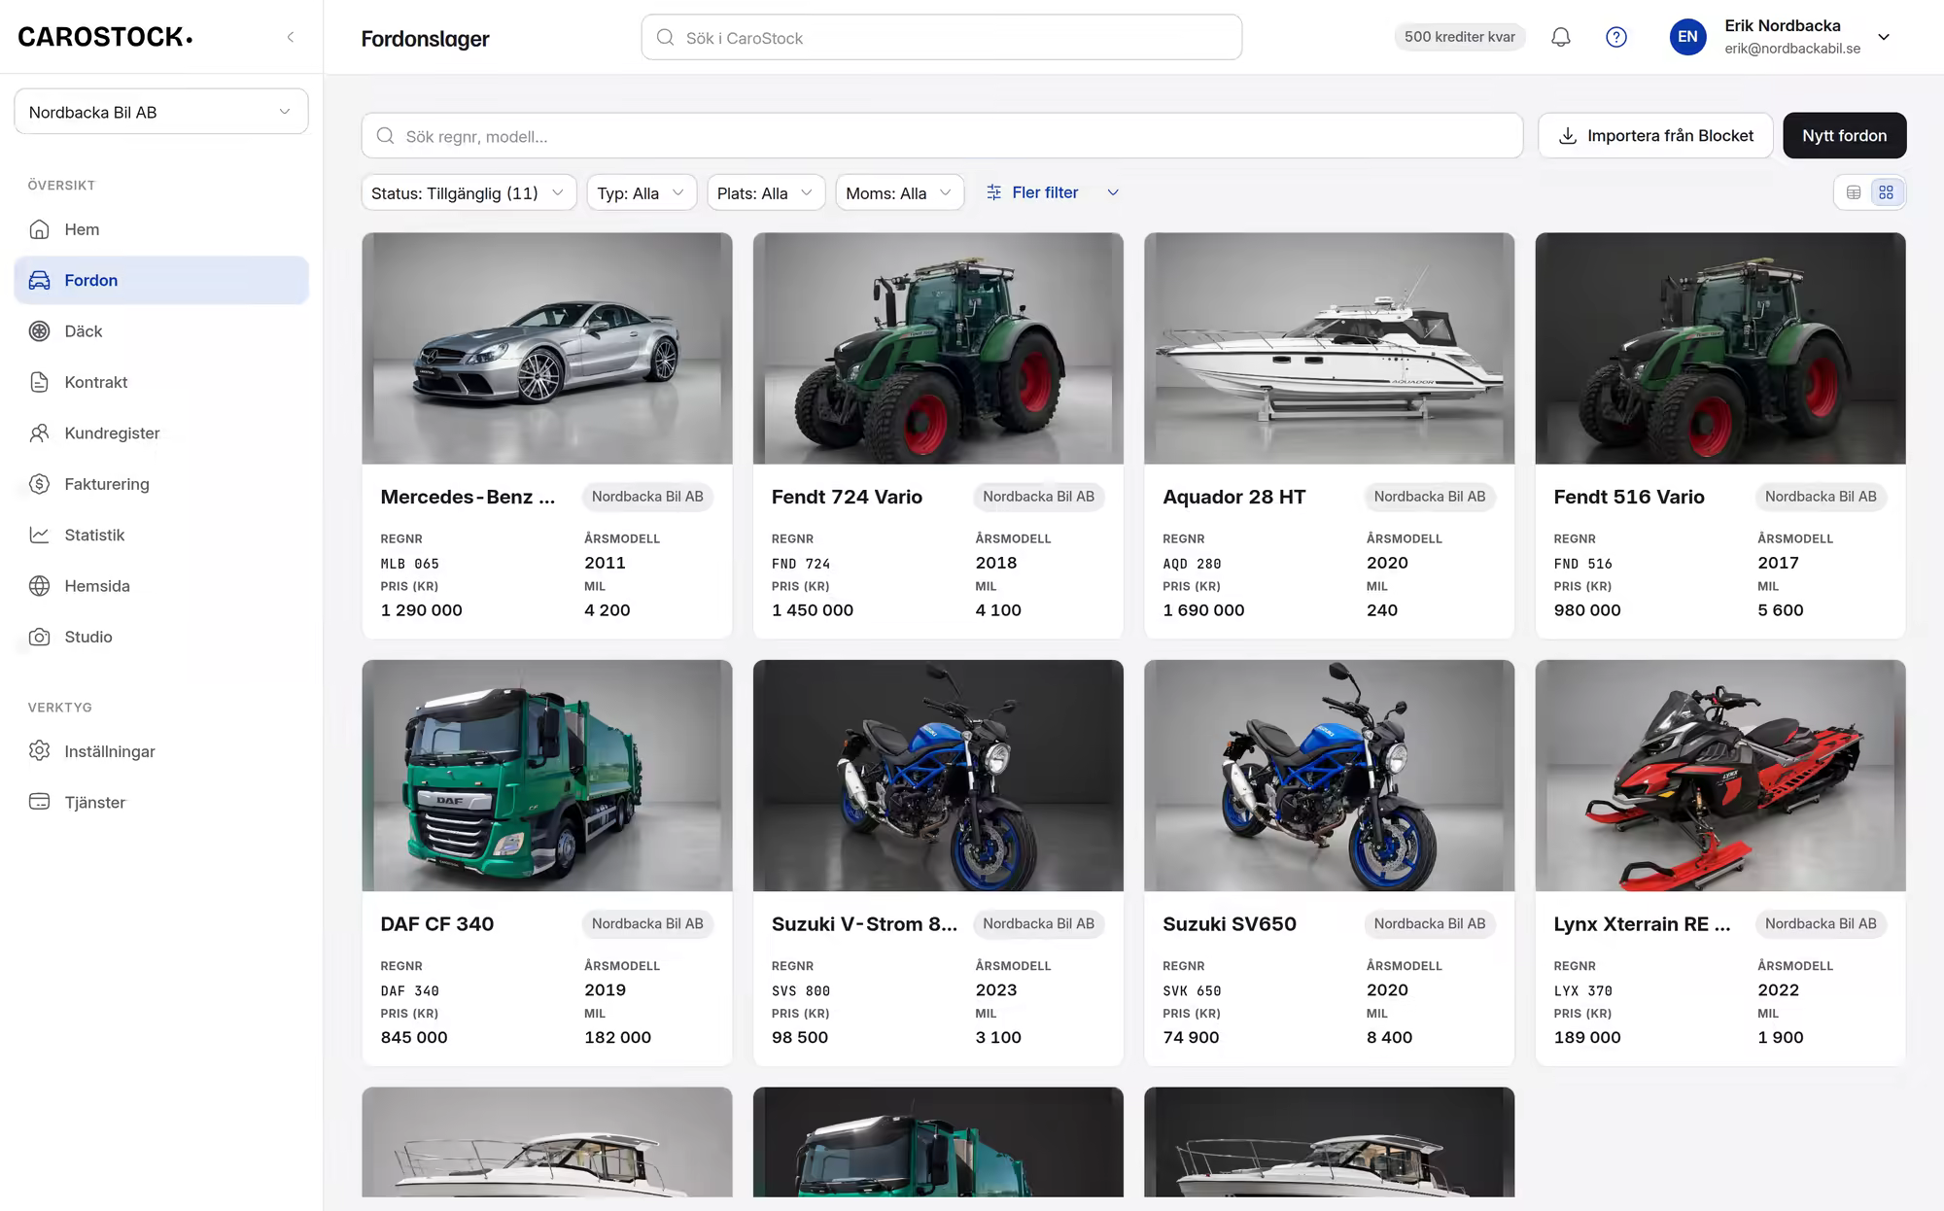Open the Aquador 28 HT boat thumbnail
Viewport: 1944px width, 1211px height.
pos(1330,348)
